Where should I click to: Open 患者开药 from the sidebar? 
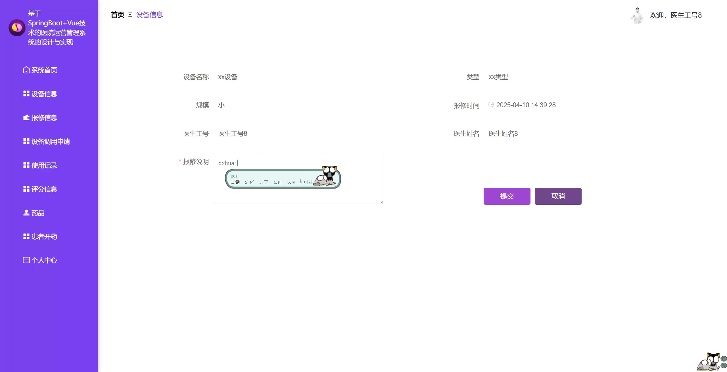44,236
